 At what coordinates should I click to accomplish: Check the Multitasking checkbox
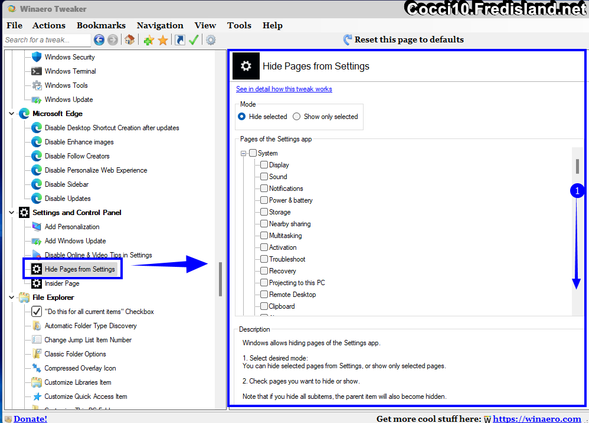(264, 236)
